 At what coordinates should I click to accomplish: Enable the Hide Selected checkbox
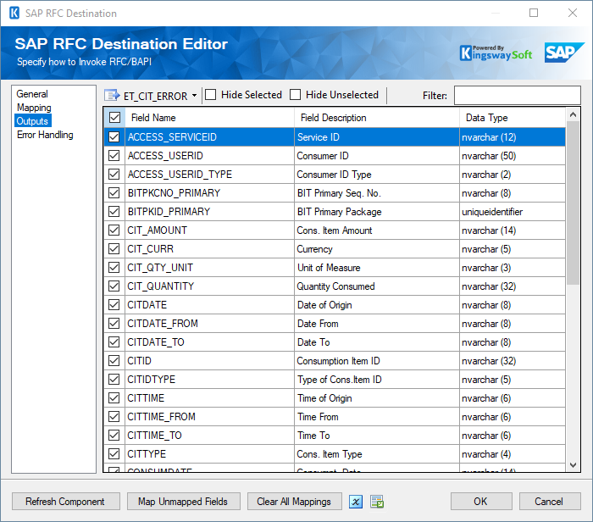(x=211, y=95)
